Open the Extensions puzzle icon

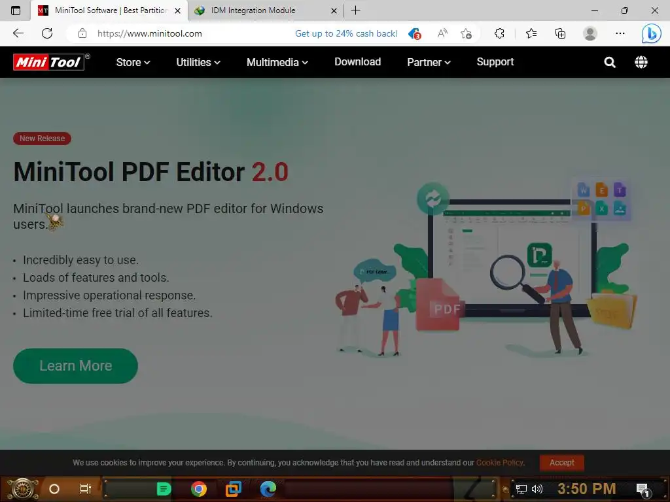tap(499, 33)
